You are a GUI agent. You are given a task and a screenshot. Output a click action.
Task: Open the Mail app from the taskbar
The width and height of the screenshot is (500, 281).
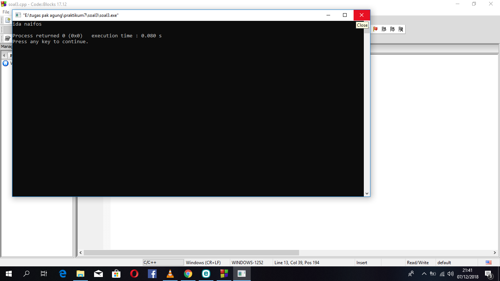98,274
